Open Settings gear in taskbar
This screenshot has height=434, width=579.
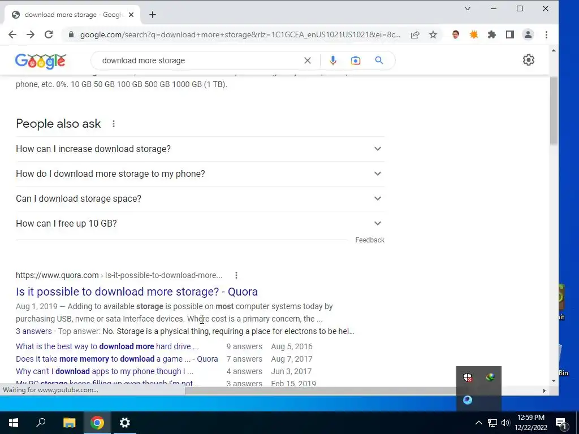tap(125, 423)
